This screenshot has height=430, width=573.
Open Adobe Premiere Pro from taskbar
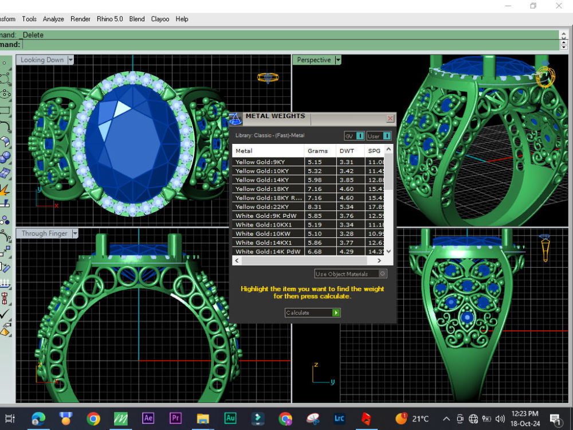click(x=175, y=418)
